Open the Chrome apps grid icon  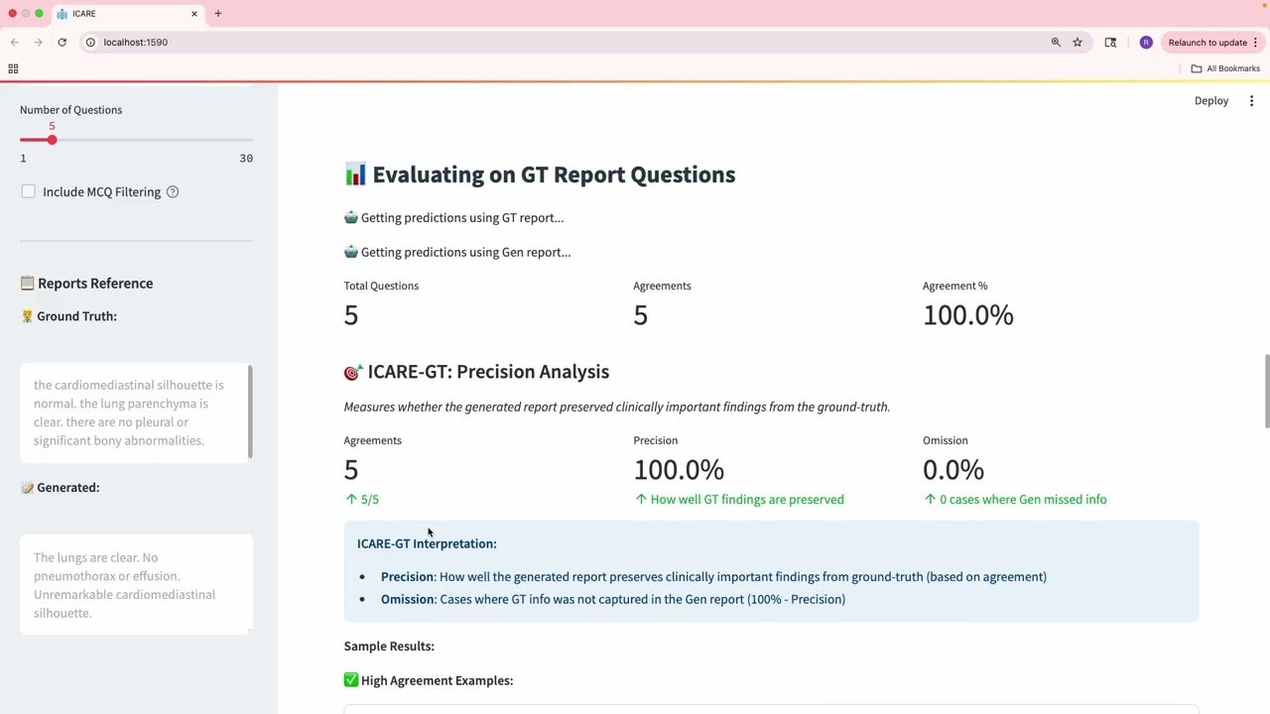coord(13,68)
